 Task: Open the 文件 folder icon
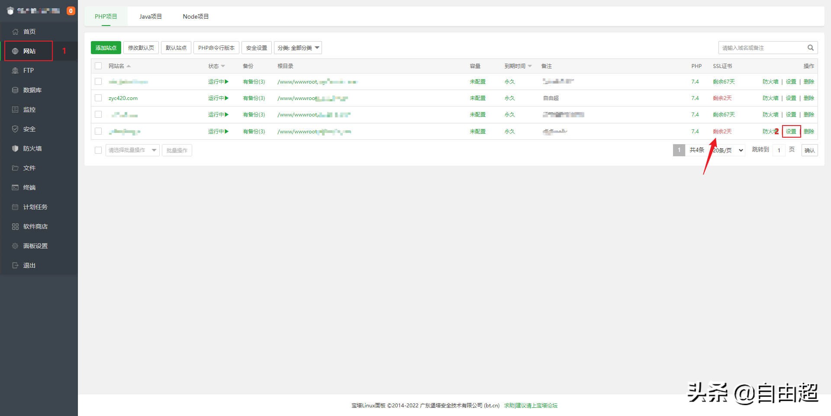coord(15,168)
